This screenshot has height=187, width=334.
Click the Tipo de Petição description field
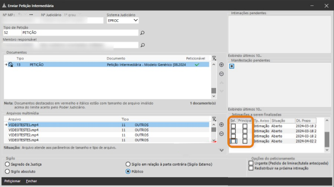(79, 33)
